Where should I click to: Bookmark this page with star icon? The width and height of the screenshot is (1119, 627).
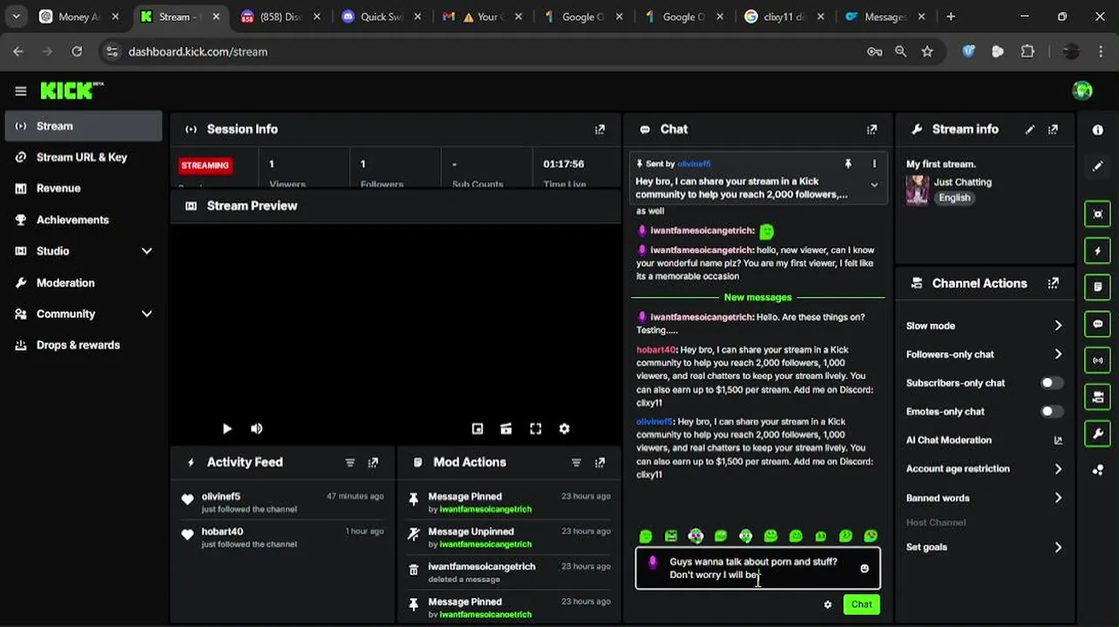[927, 51]
